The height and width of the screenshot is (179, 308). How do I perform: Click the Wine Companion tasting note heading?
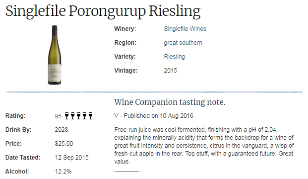[170, 102]
